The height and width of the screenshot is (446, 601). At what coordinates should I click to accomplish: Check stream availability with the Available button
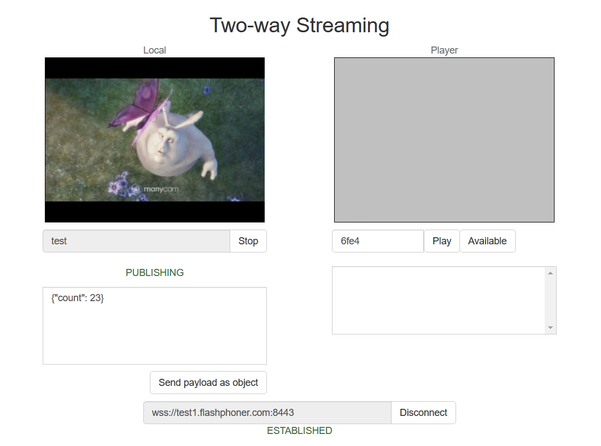487,241
